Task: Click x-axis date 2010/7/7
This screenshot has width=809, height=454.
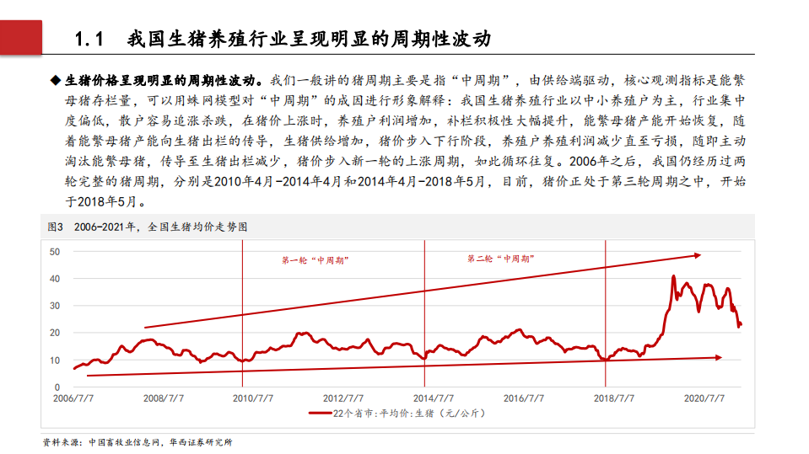Action: tap(253, 398)
